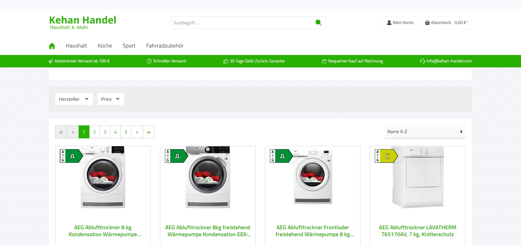Click the clock icon beside Schneller Versand
This screenshot has height=245, width=521.
[x=149, y=61]
